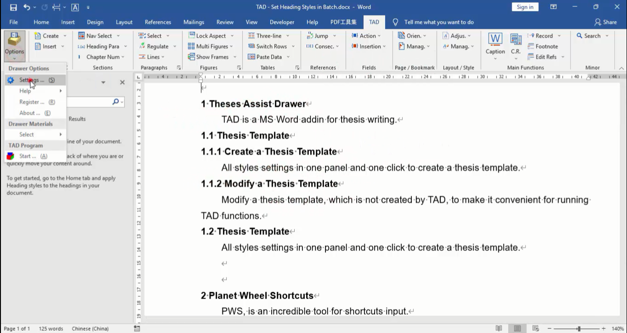Expand the Help submenu
627x333 pixels.
(x=35, y=91)
